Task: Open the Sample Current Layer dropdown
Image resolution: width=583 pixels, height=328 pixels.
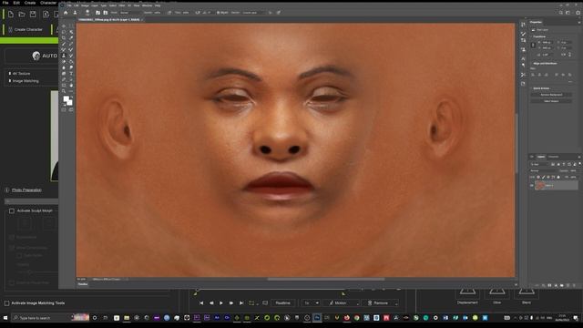Action: tap(253, 13)
